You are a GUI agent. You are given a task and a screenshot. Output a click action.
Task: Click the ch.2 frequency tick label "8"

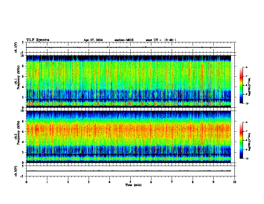point(23,121)
